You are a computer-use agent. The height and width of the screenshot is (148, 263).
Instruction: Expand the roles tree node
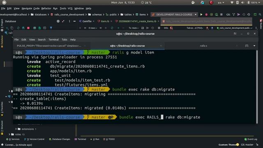coord(9,134)
